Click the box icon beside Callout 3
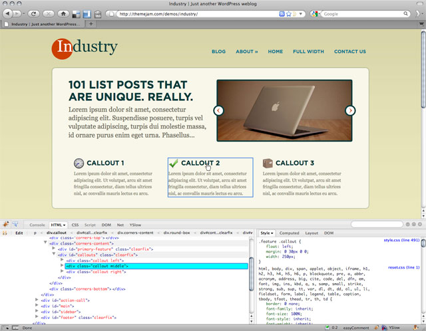The image size is (426, 331). pos(268,163)
